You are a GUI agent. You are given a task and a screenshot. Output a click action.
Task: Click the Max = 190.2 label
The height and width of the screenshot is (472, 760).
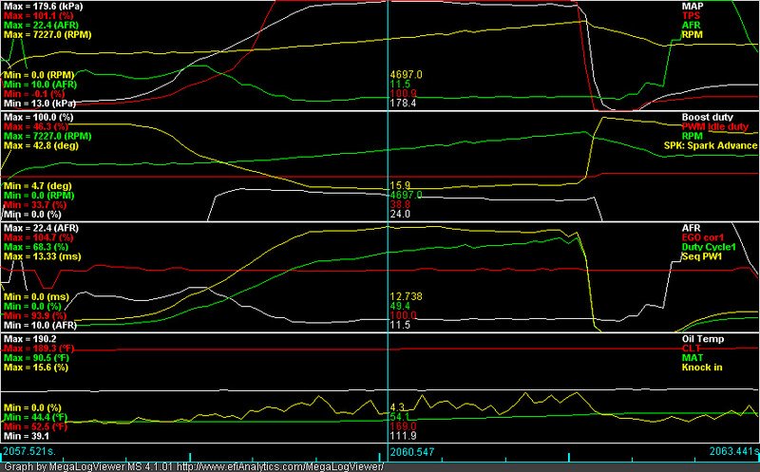30,339
